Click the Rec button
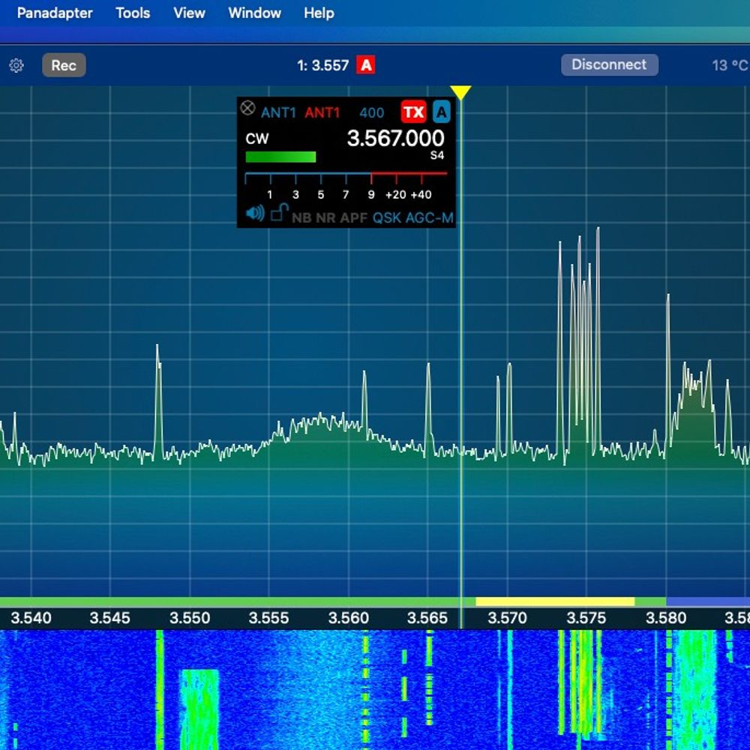This screenshot has height=750, width=750. (64, 65)
